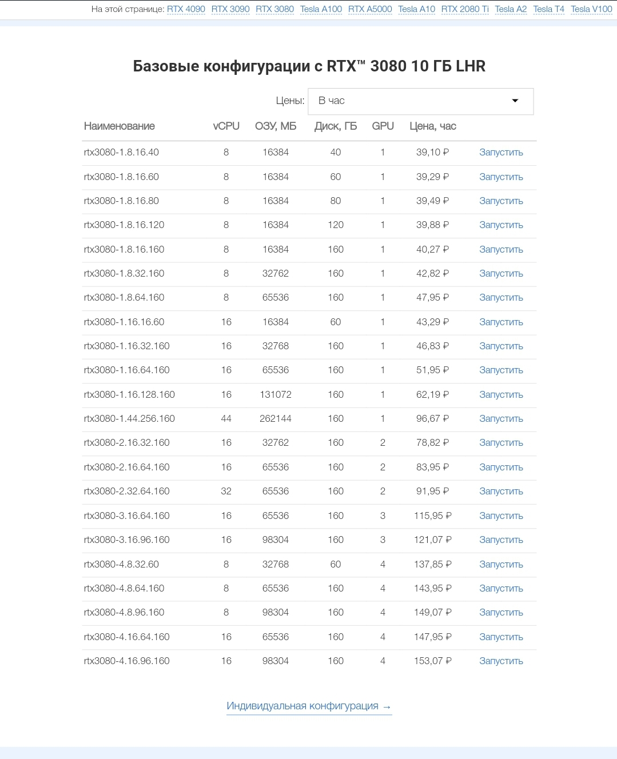Select the Tesla A2 anchor link
The height and width of the screenshot is (759, 617).
pyautogui.click(x=511, y=9)
